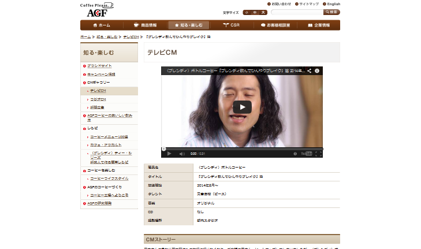Open コーヒーメニュー100選 in the sidebar
421x249 pixels.
pyautogui.click(x=109, y=137)
